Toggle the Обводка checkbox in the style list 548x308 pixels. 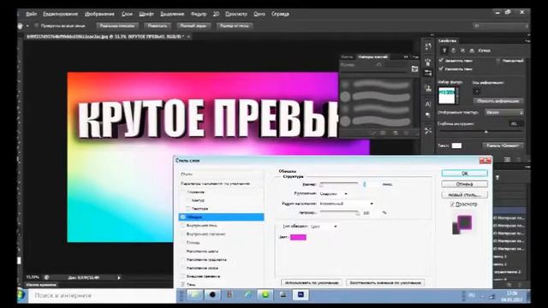[183, 217]
